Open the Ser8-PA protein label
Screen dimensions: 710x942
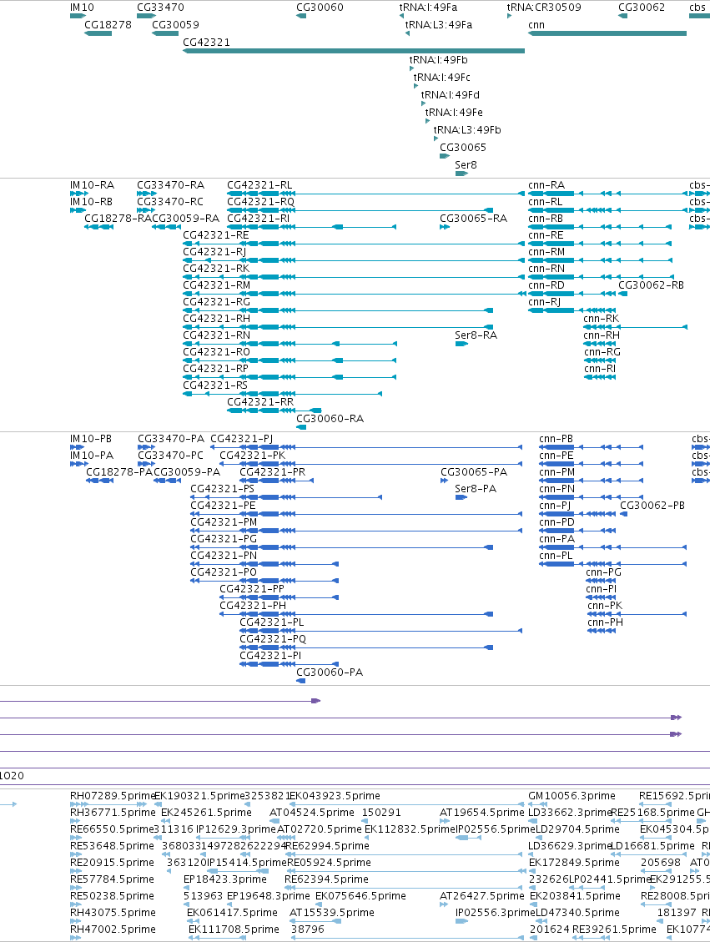(476, 489)
